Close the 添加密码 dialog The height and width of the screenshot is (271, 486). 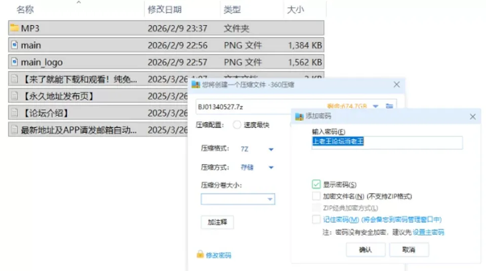coord(473,117)
